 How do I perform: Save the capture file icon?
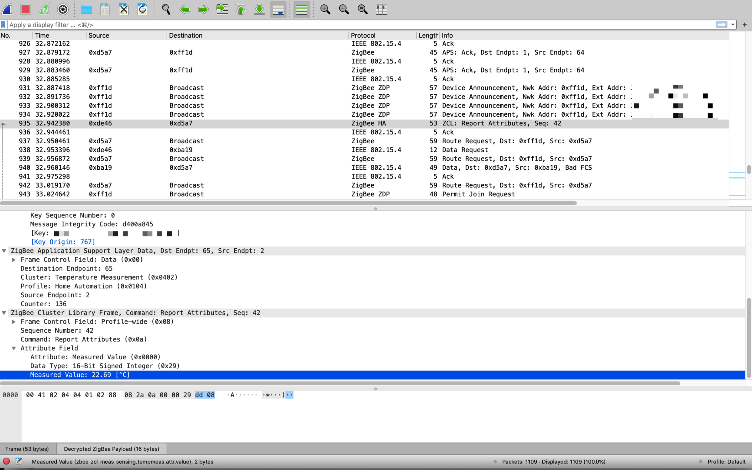(105, 9)
